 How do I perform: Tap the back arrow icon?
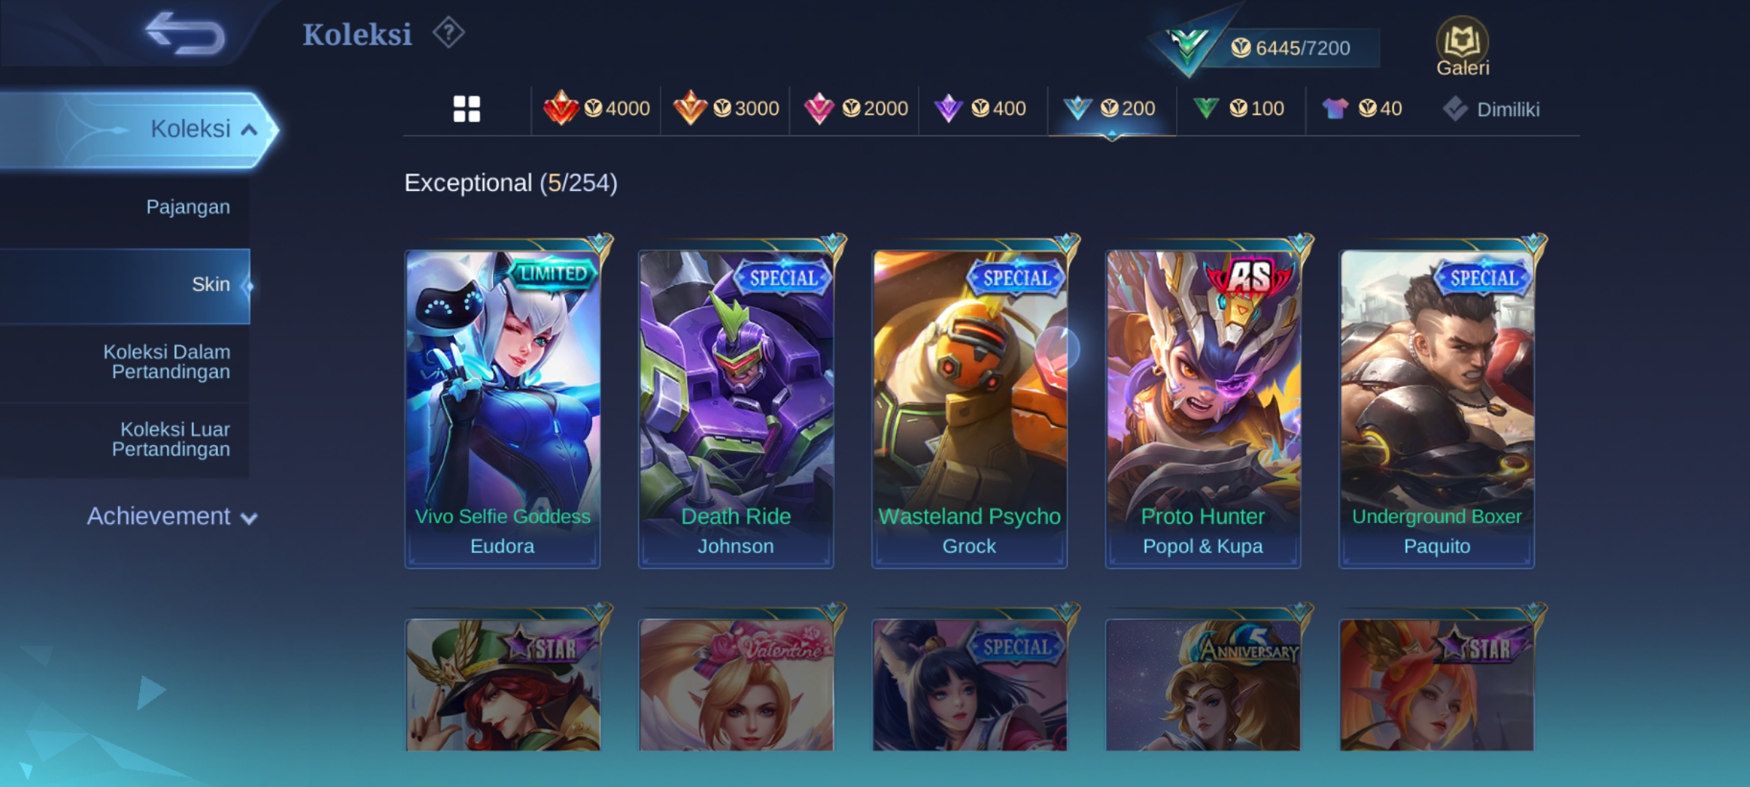click(x=184, y=34)
